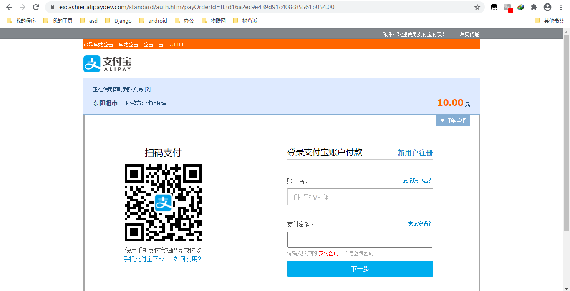570x291 pixels.
Task: Open the black extension icon beside the star
Action: 494,7
